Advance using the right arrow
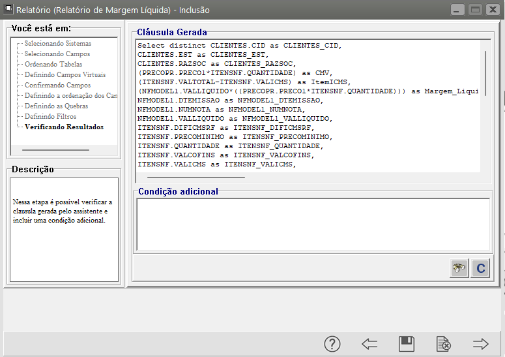505x357 pixels. pos(481,343)
